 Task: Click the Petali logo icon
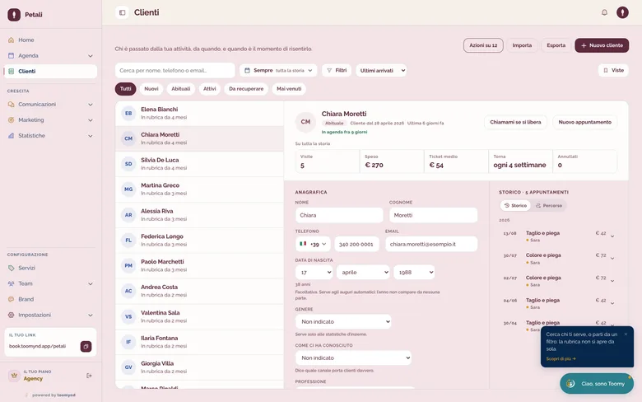click(x=14, y=14)
